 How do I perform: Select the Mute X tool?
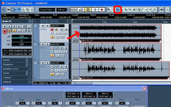(x=134, y=10)
